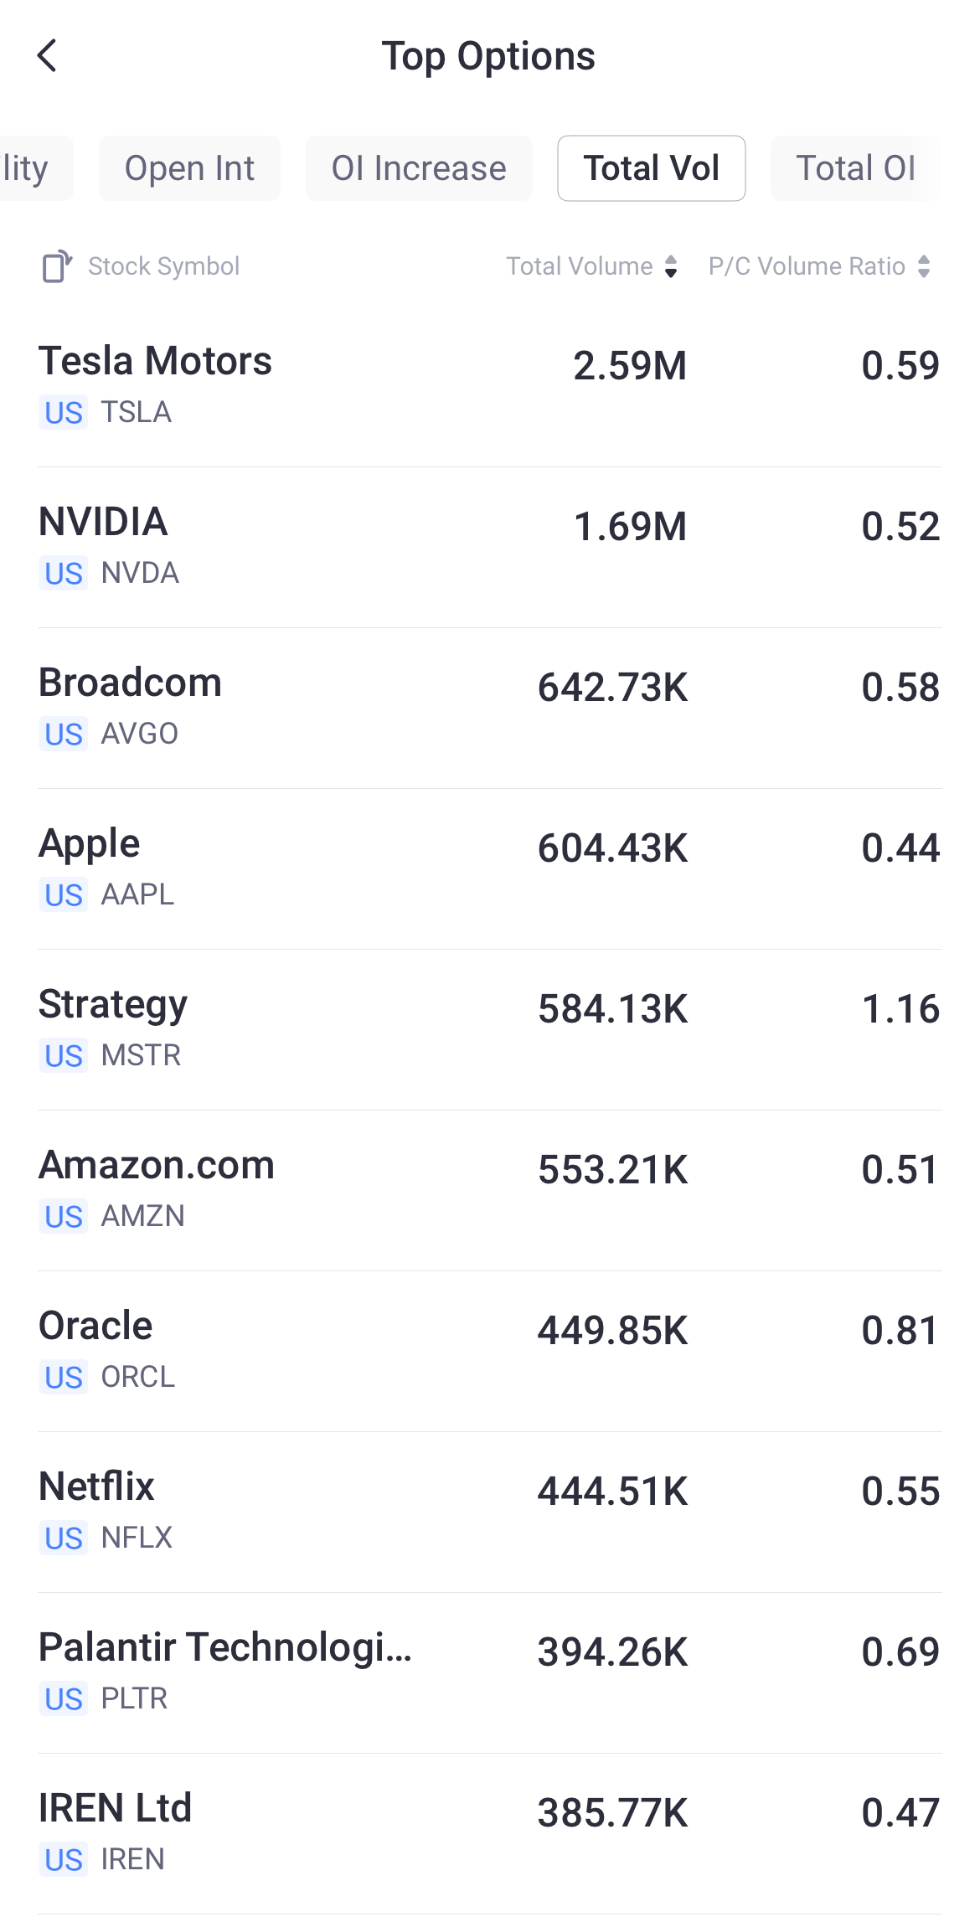Open the Netflix NFLX row
The width and height of the screenshot is (980, 1917).
pos(335,1511)
